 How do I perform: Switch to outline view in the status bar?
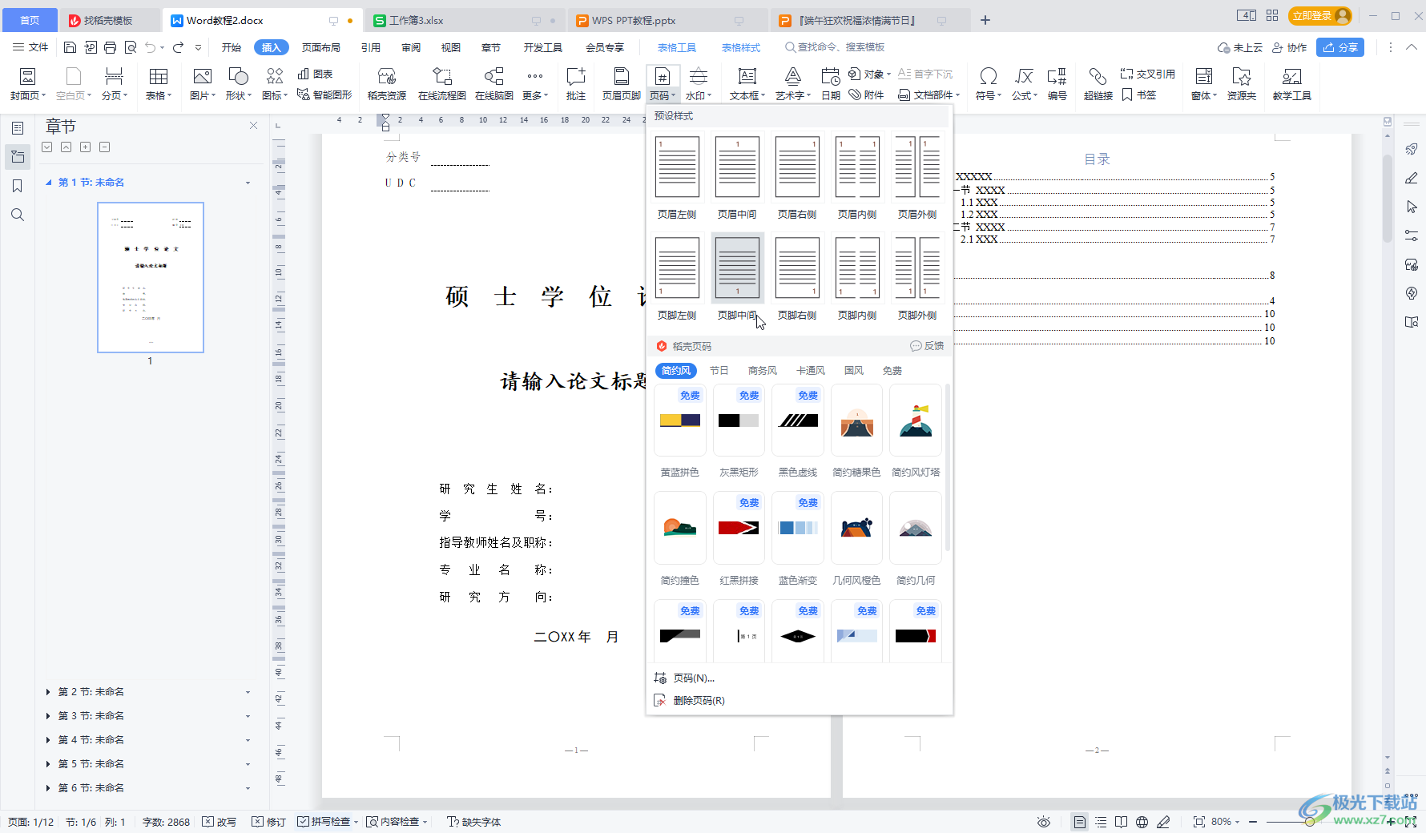(1101, 822)
